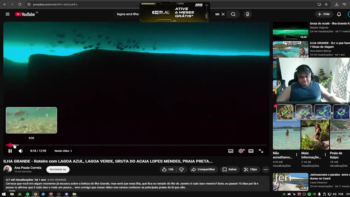Open File Explorer in the taskbar
Image resolution: width=350 pixels, height=197 pixels.
[12, 194]
